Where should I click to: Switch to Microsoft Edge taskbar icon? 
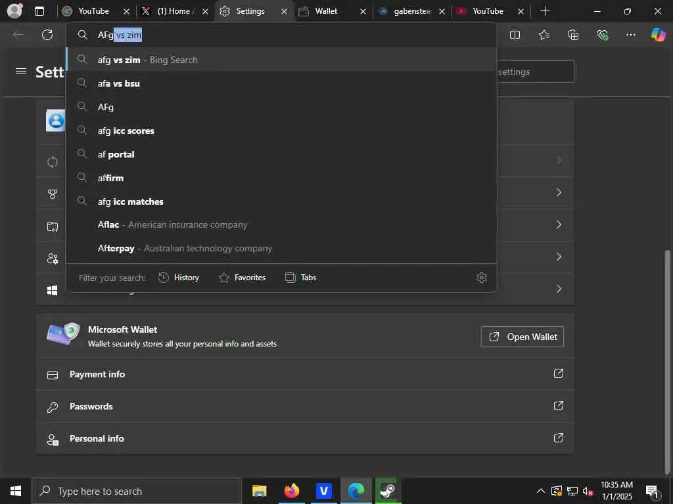coord(356,491)
